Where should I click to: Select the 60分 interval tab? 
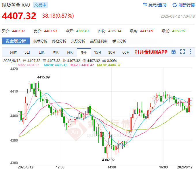[x=126, y=52]
